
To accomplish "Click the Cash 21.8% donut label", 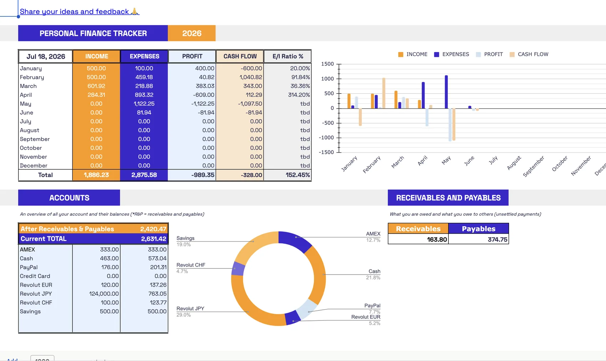I will (x=373, y=274).
